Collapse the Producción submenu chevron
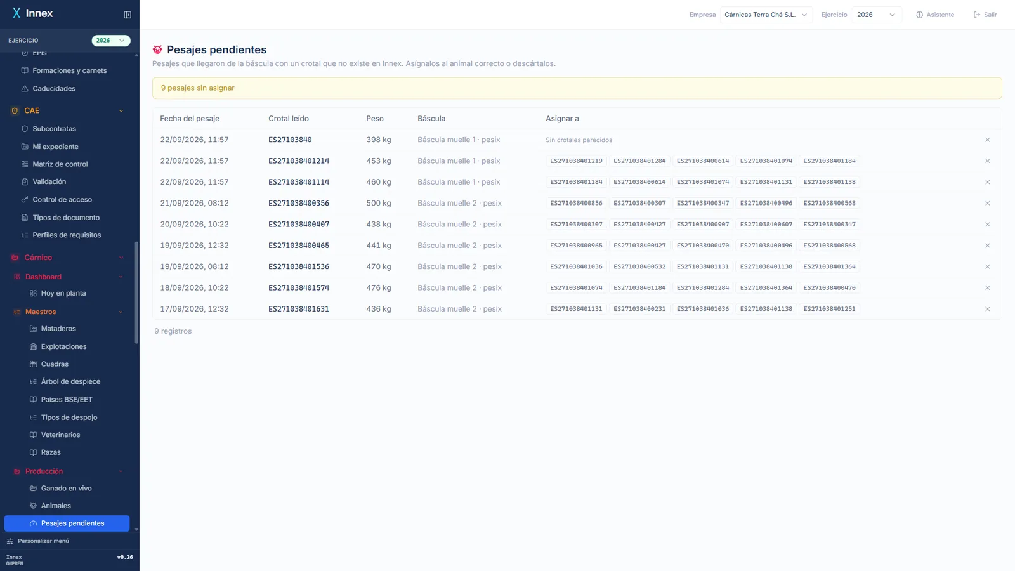Viewport: 1015px width, 571px height. 121,471
